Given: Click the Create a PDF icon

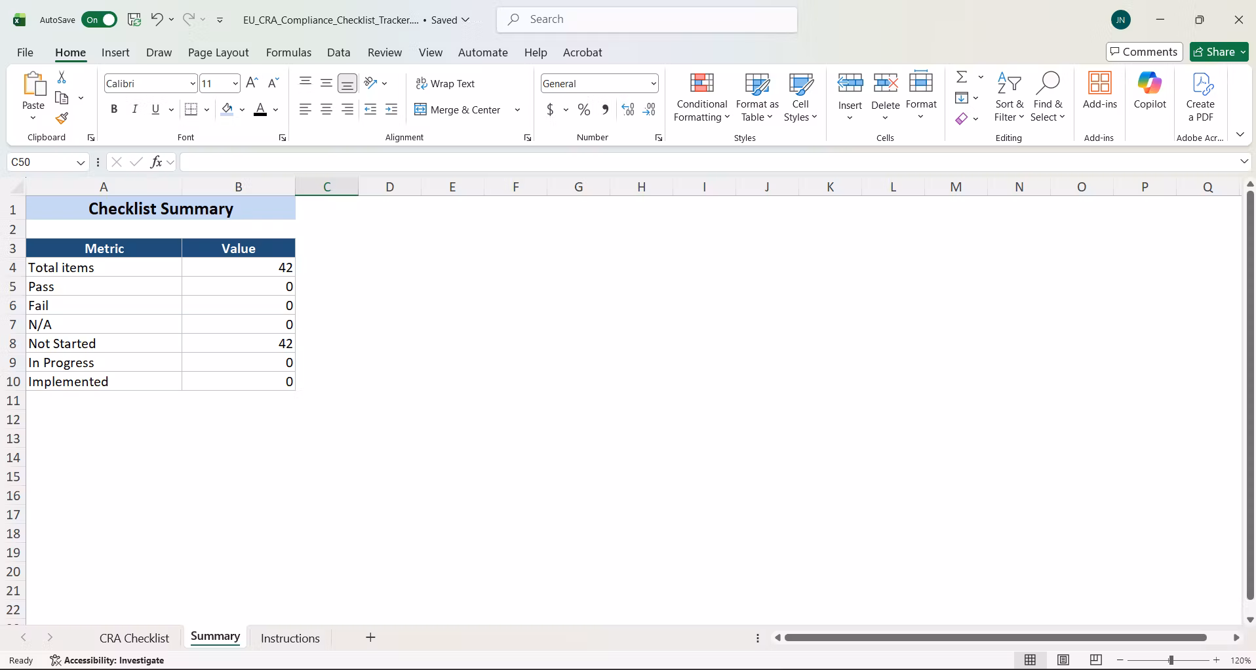Looking at the screenshot, I should click(1200, 98).
